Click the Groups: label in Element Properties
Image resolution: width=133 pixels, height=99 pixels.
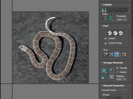click(x=106, y=95)
